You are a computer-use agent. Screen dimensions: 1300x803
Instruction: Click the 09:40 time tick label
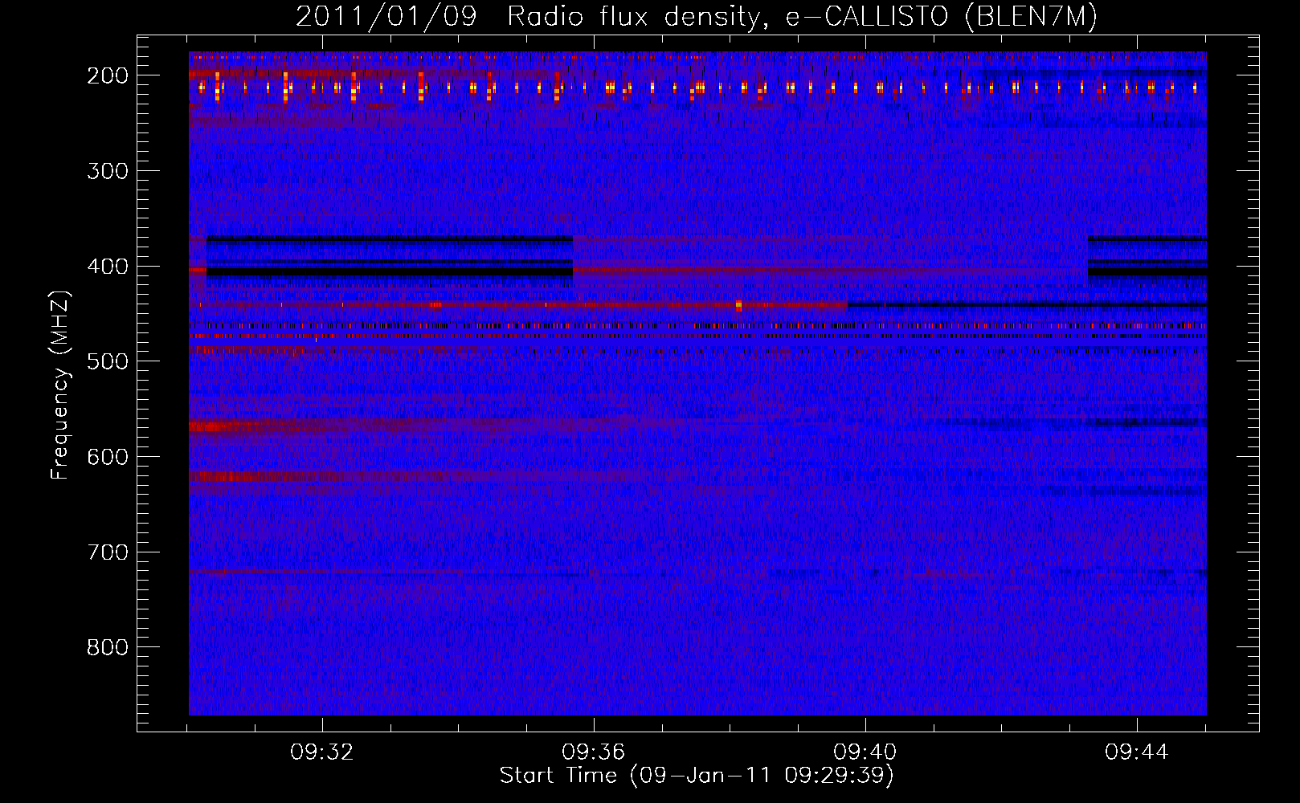(x=865, y=752)
